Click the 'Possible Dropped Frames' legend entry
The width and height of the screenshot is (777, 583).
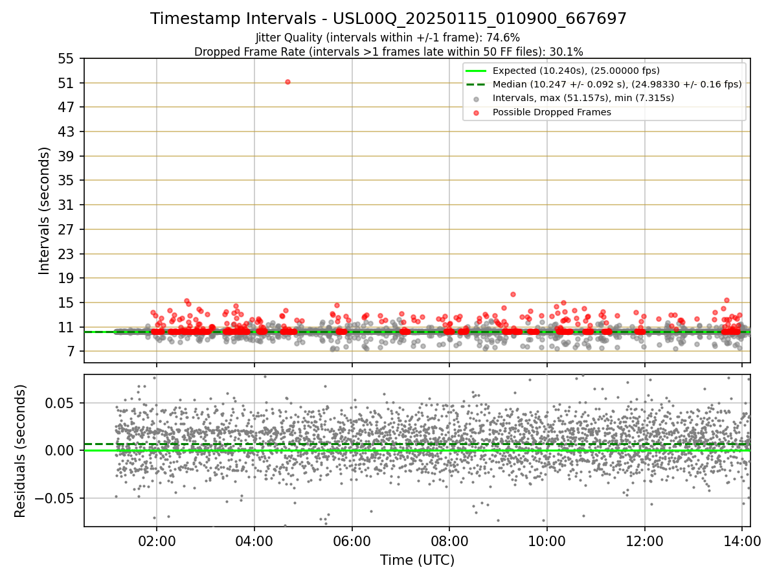552,112
